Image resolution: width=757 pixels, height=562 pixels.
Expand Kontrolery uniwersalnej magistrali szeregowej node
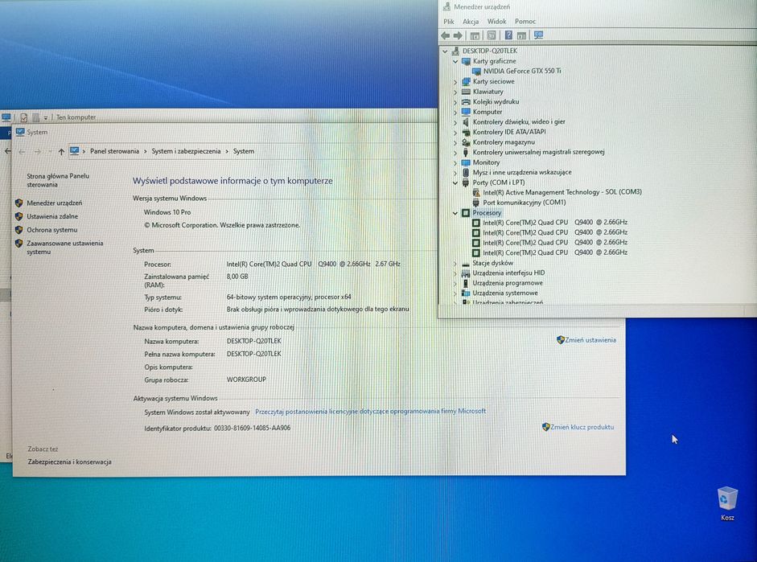[x=455, y=153]
